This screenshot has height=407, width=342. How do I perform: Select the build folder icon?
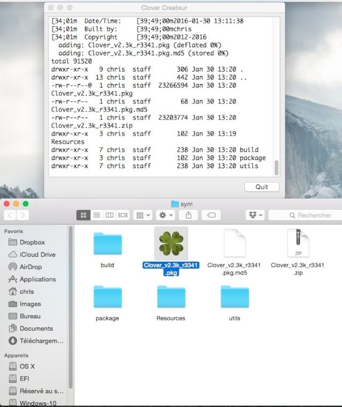click(x=107, y=244)
